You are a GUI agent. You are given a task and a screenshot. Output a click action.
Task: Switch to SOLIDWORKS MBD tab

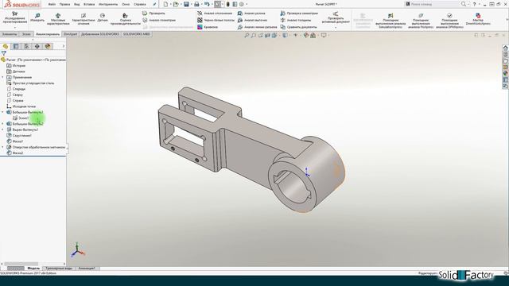tap(136, 34)
